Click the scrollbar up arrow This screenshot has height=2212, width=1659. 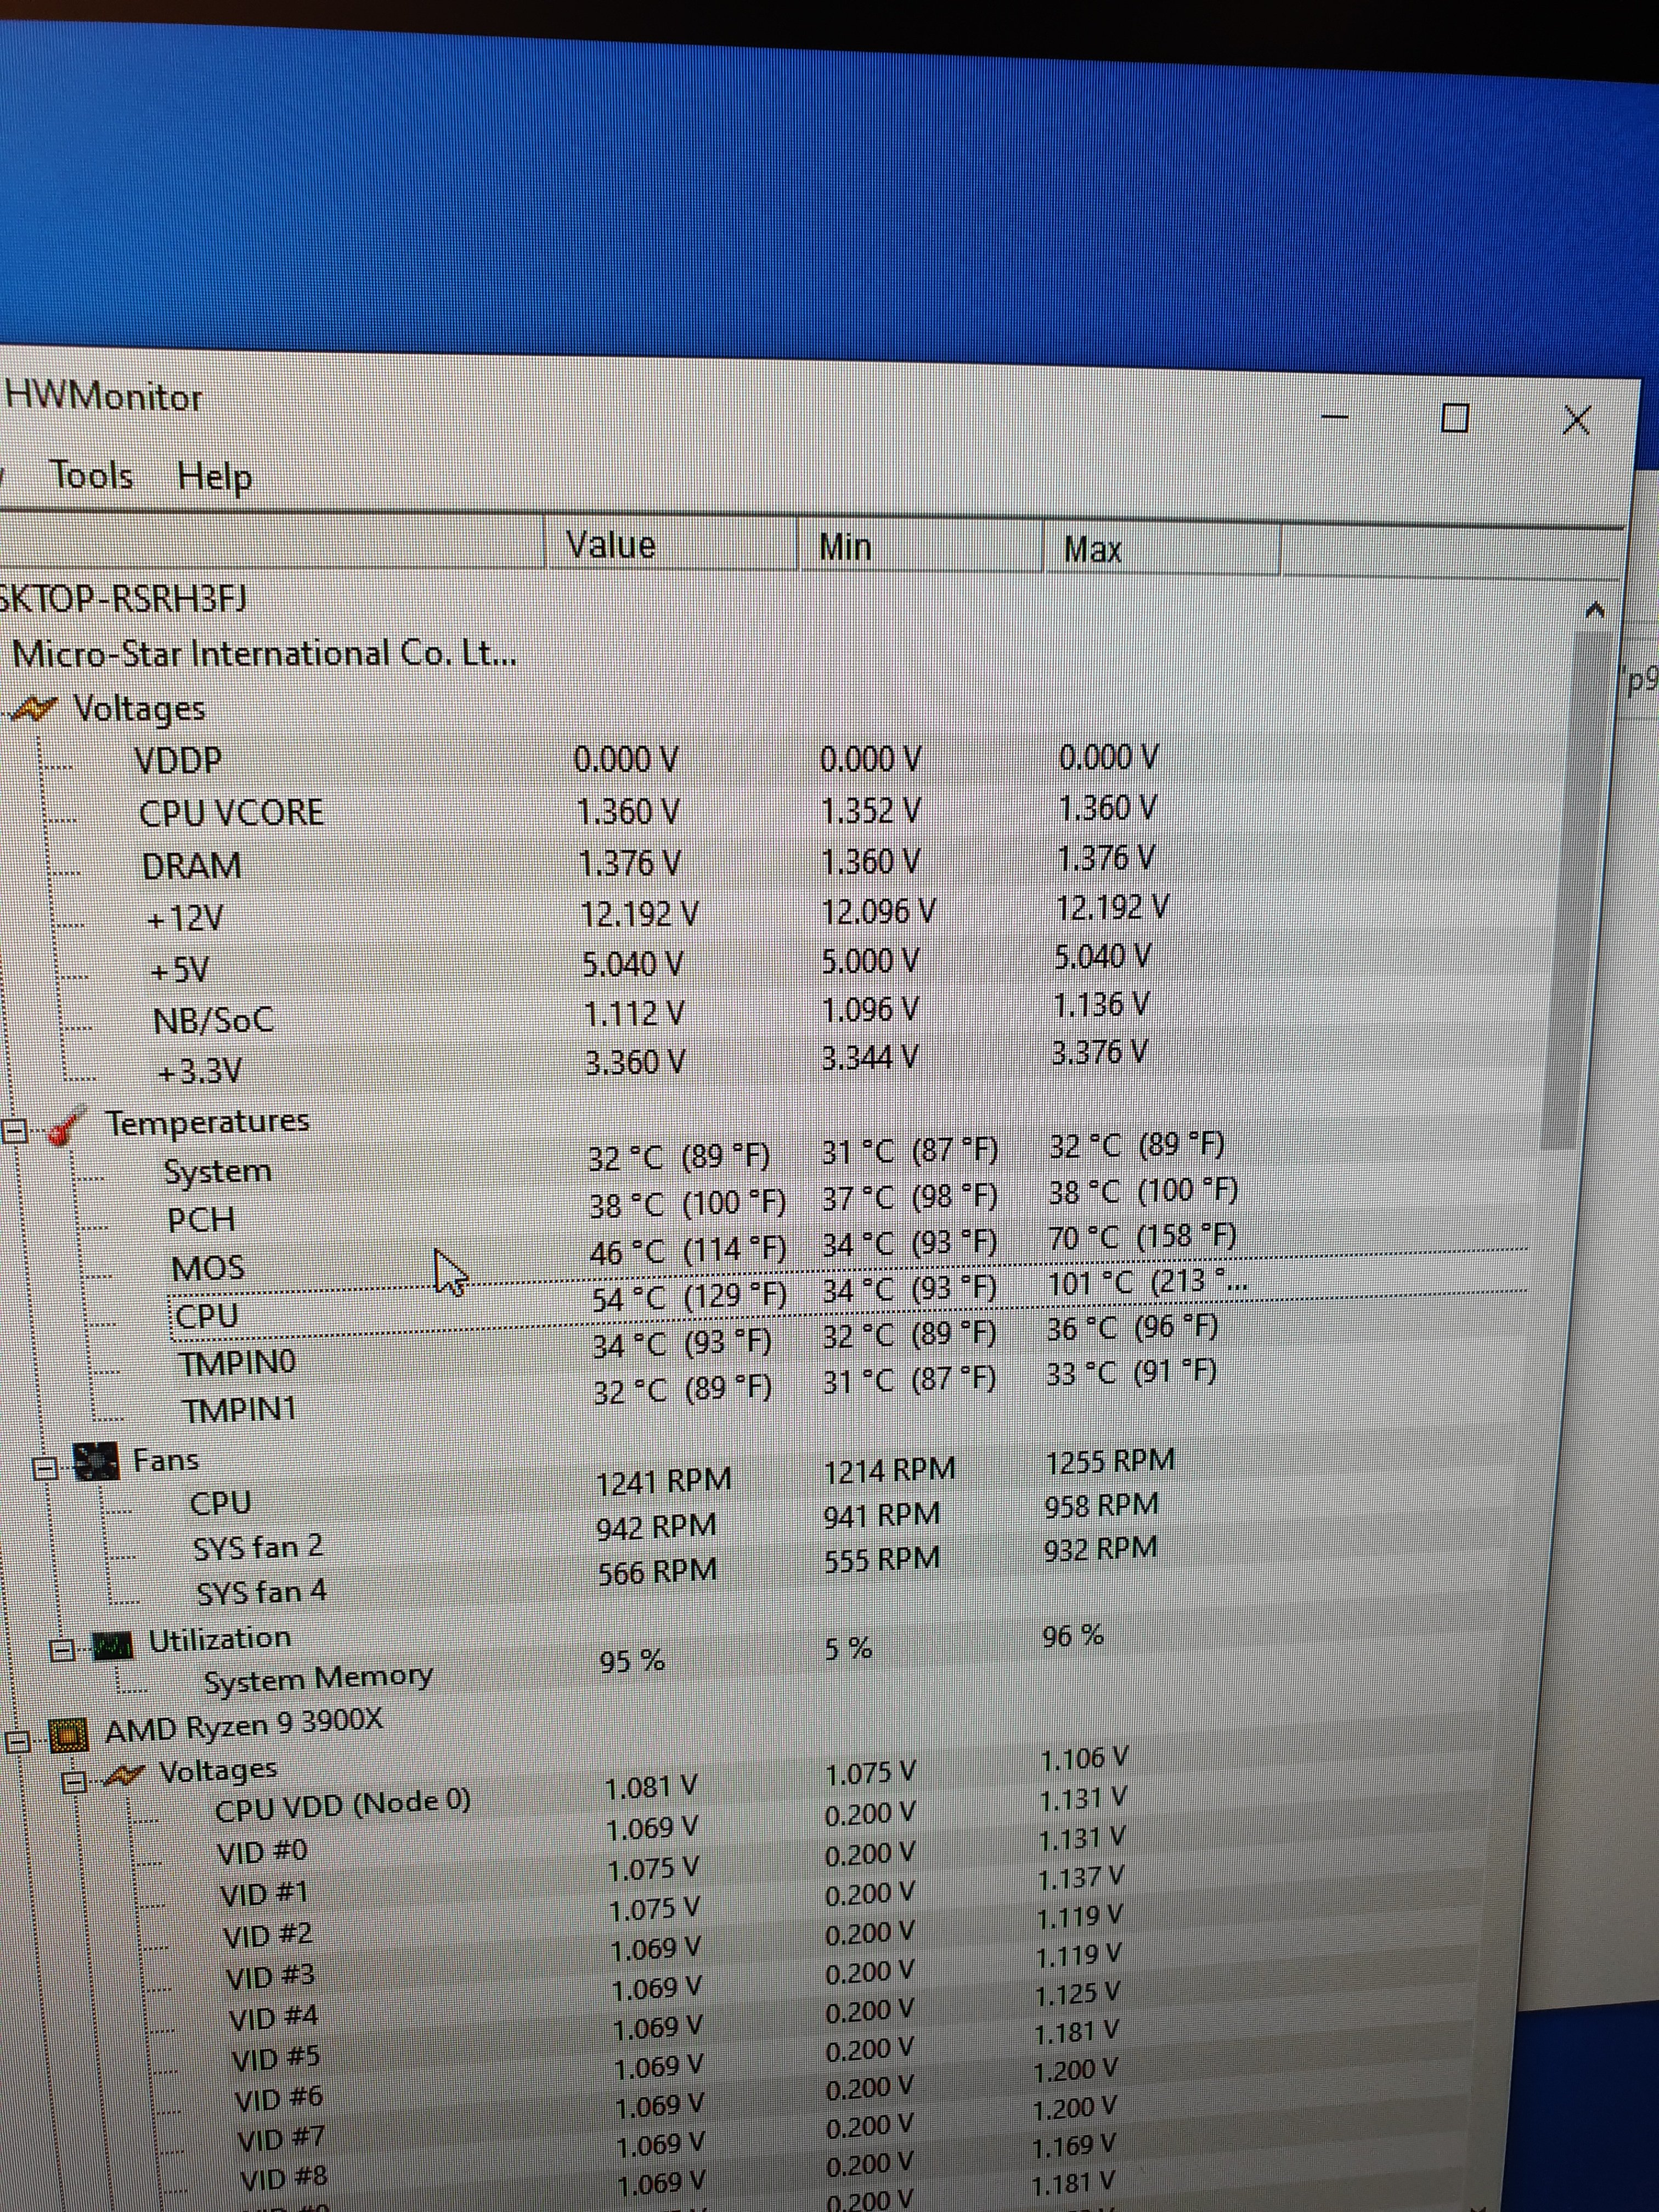click(1595, 609)
